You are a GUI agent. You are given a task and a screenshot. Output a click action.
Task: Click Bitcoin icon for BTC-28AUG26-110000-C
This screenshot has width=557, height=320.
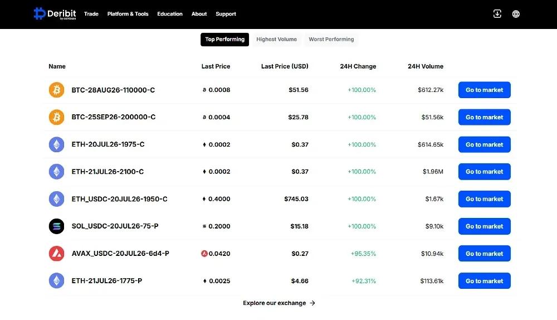click(56, 90)
